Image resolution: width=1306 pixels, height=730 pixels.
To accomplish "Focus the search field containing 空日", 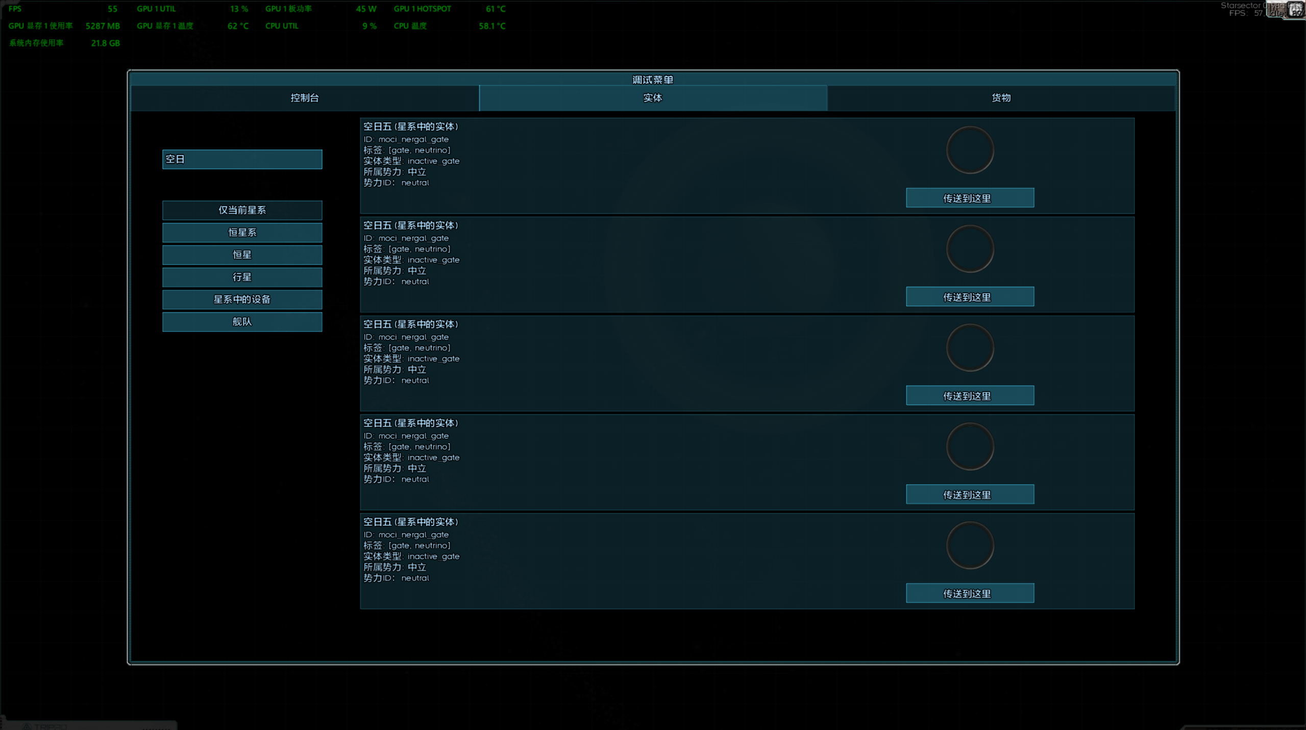I will click(242, 159).
